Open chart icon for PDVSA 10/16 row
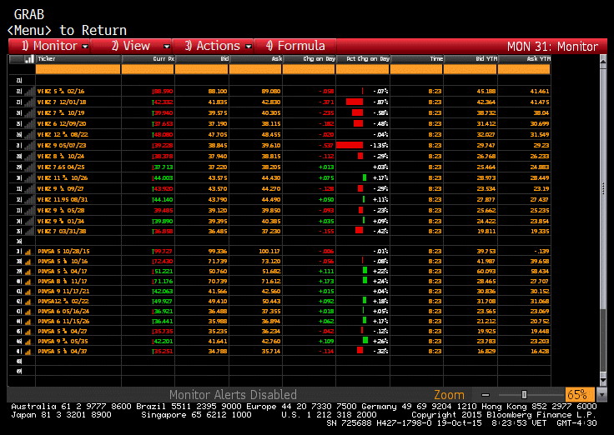Viewport: 614px width, 435px height. 28,262
